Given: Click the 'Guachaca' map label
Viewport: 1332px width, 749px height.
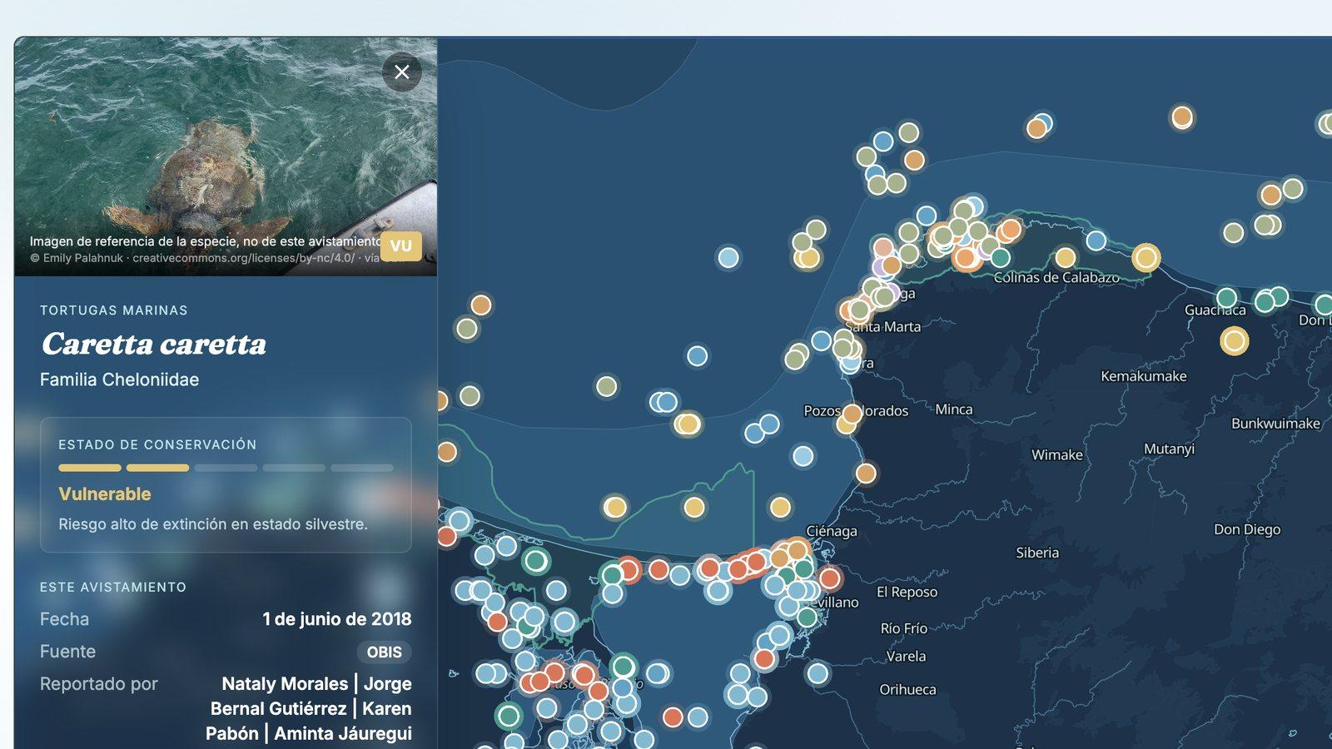Looking at the screenshot, I should click(x=1215, y=310).
